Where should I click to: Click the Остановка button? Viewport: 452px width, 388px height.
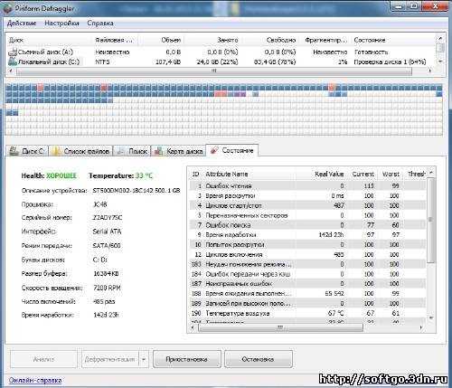point(258,359)
